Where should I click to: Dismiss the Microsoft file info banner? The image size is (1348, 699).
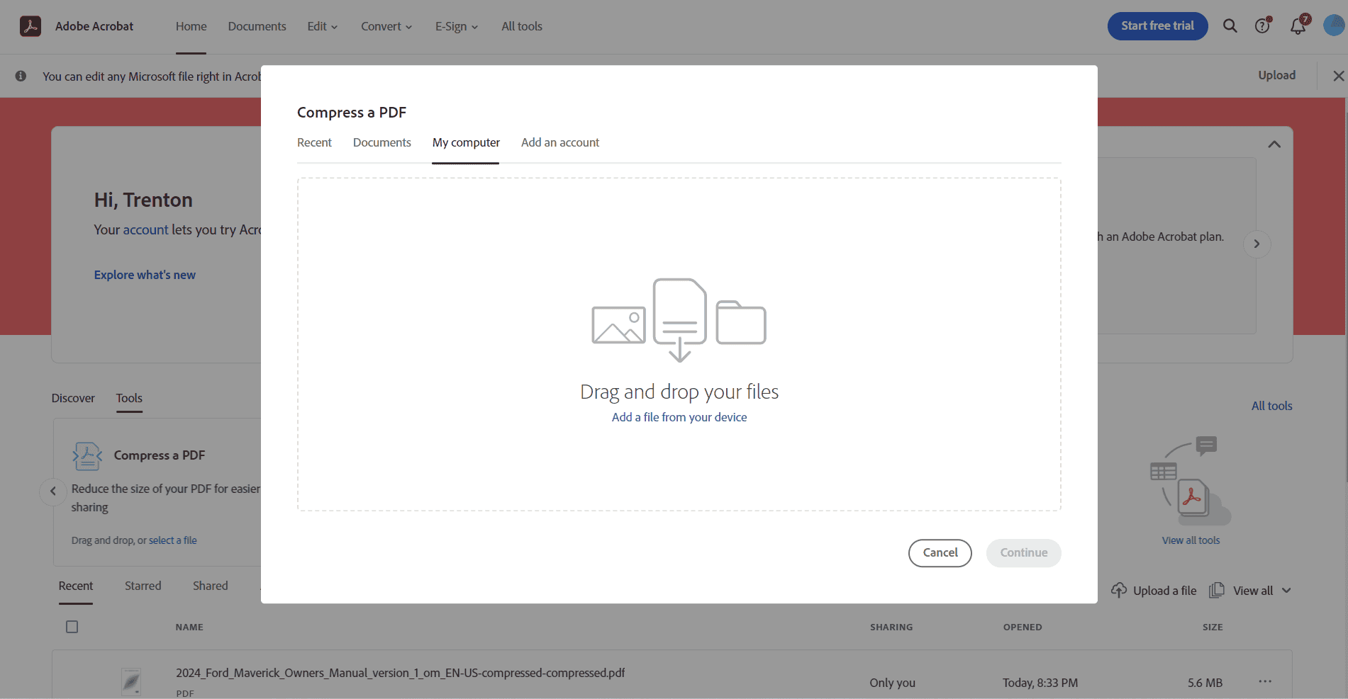pos(1338,76)
